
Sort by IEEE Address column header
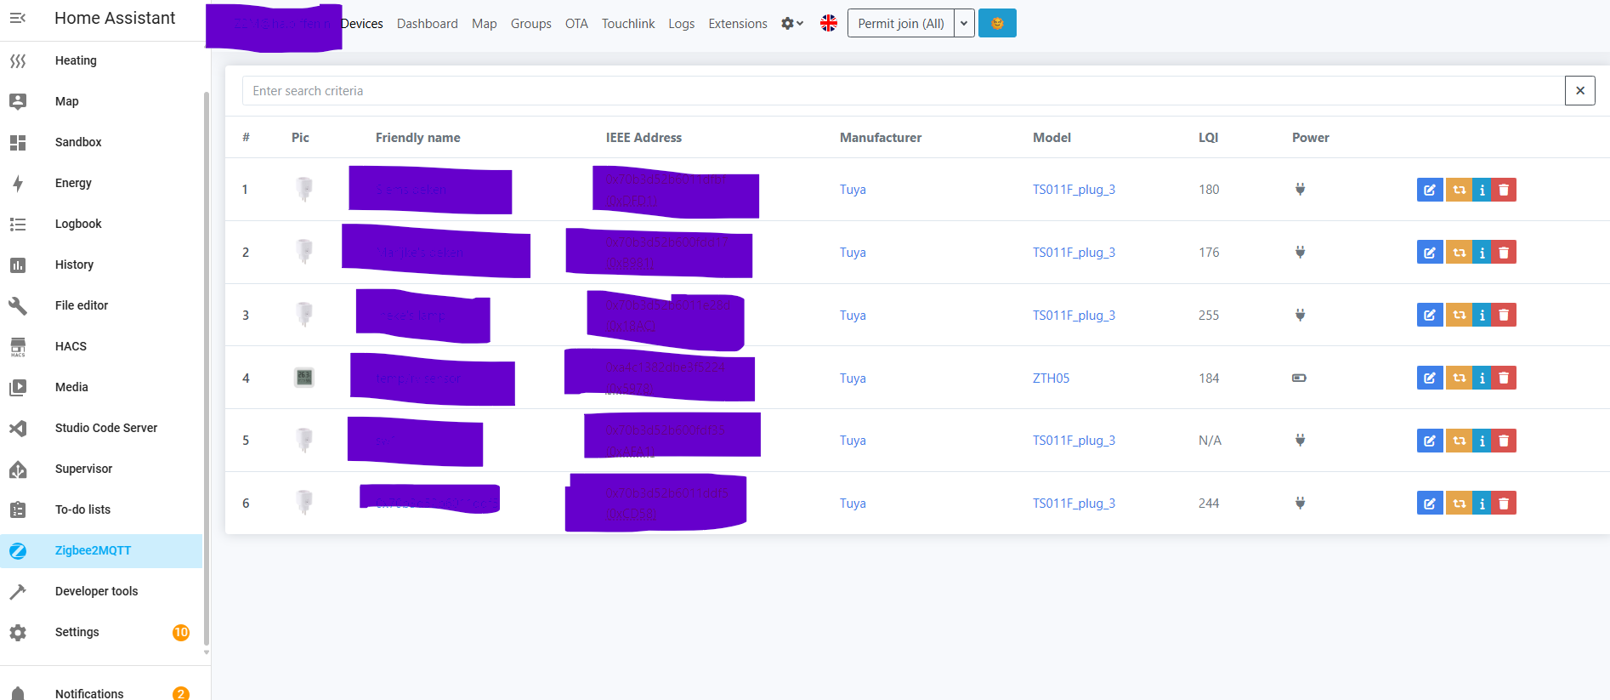pos(643,138)
